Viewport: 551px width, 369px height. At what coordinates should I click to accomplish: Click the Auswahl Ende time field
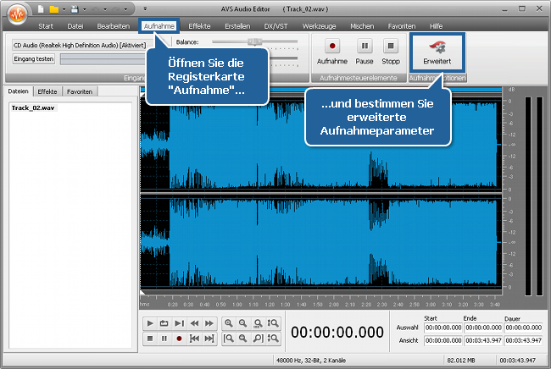(x=483, y=328)
